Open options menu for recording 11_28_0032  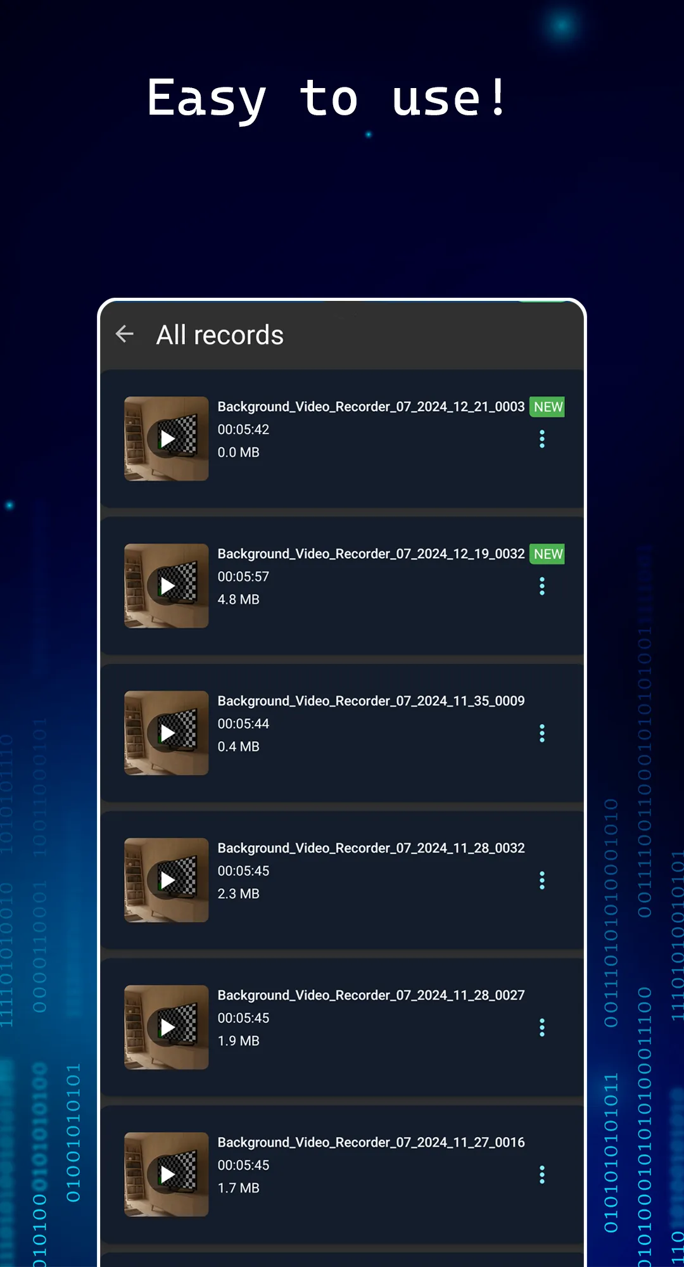[x=542, y=881]
